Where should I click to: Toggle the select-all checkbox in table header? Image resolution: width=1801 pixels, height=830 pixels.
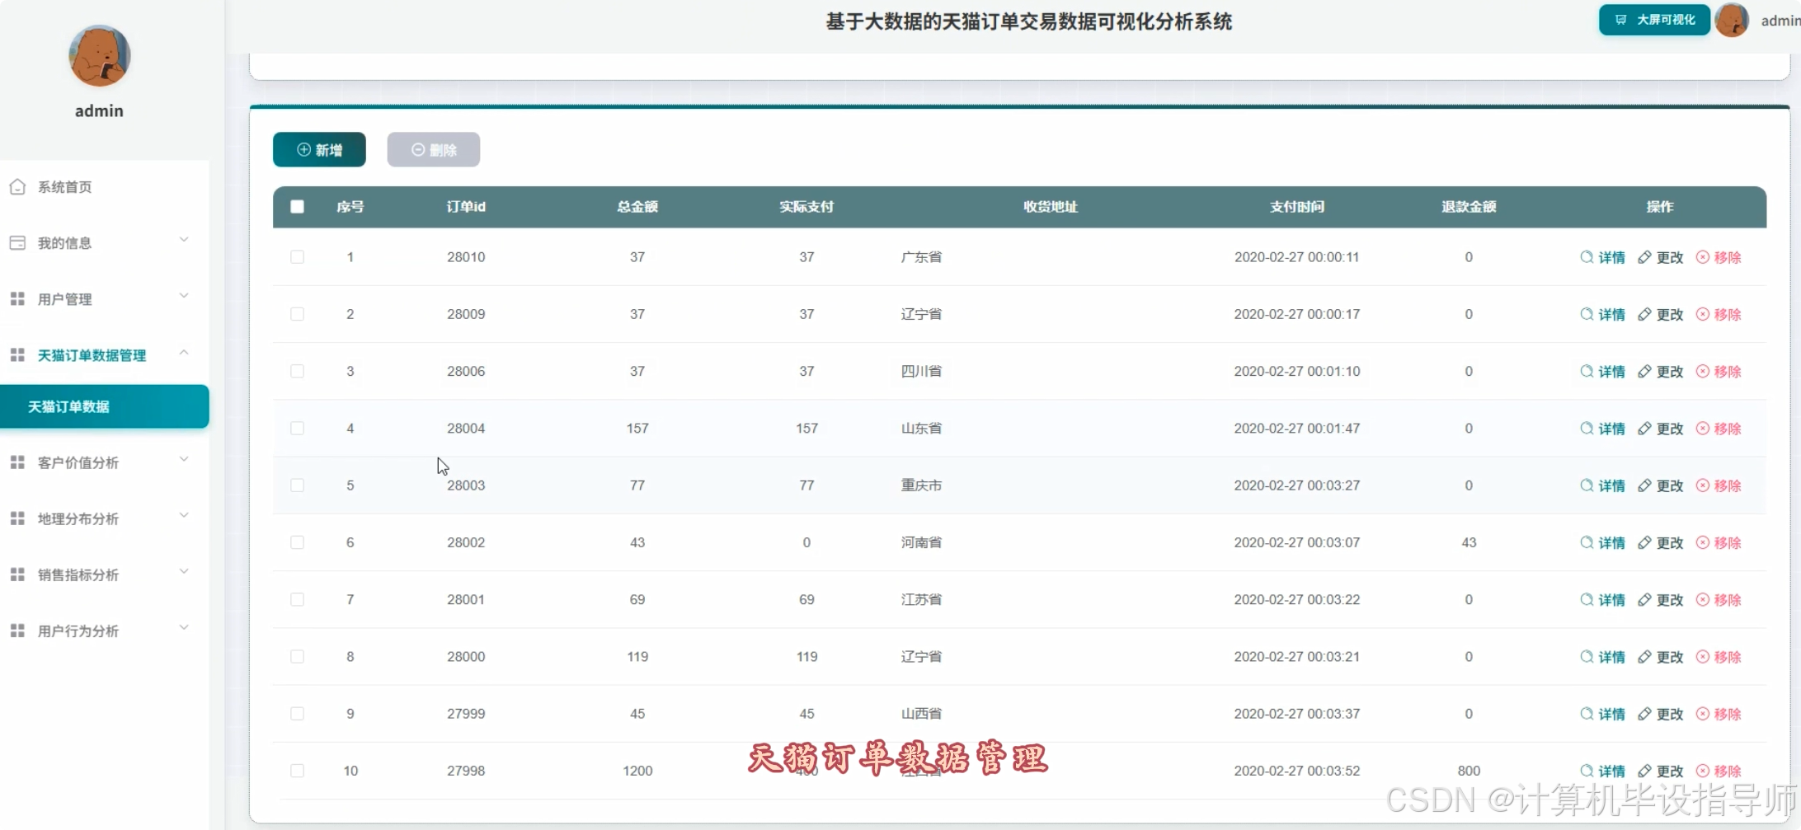point(298,207)
